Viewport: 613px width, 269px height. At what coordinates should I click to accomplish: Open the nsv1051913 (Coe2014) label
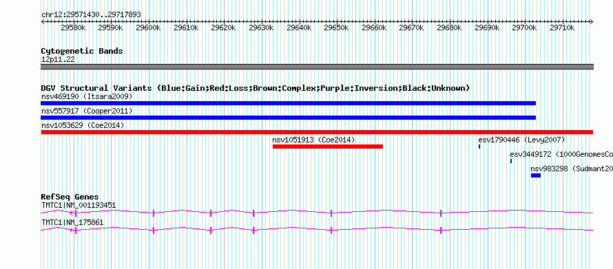[313, 140]
